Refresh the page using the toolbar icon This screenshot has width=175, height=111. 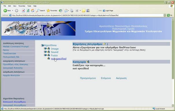click(28, 11)
